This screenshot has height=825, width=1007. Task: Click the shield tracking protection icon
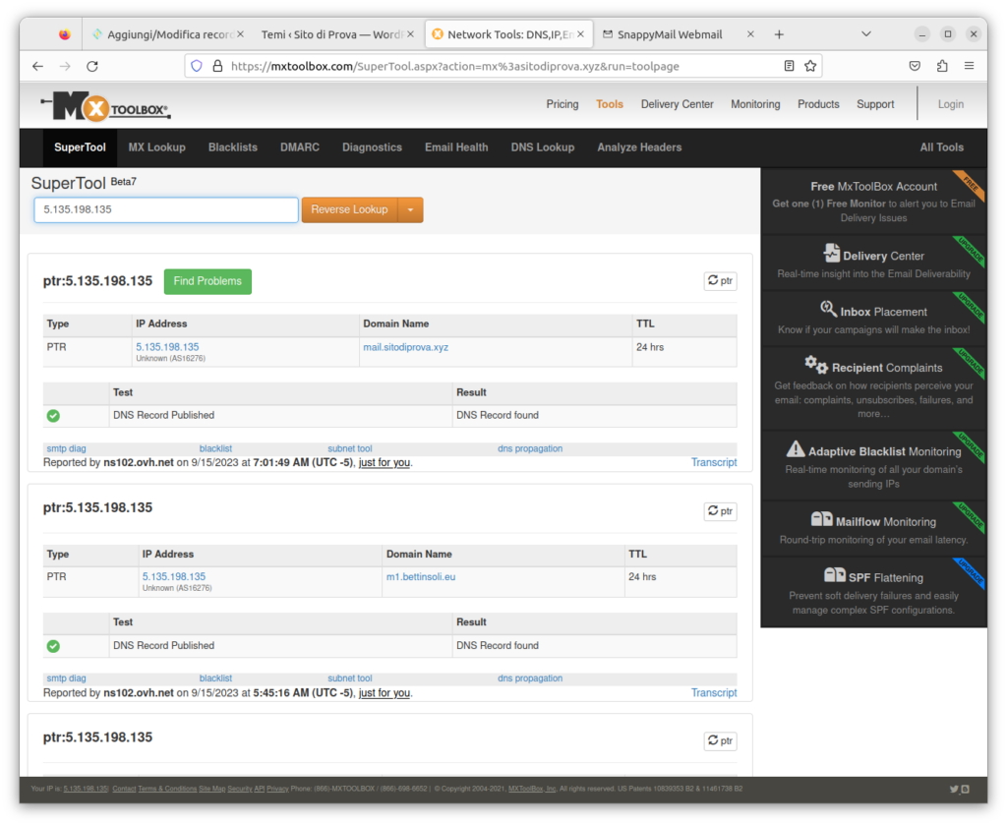pos(197,66)
